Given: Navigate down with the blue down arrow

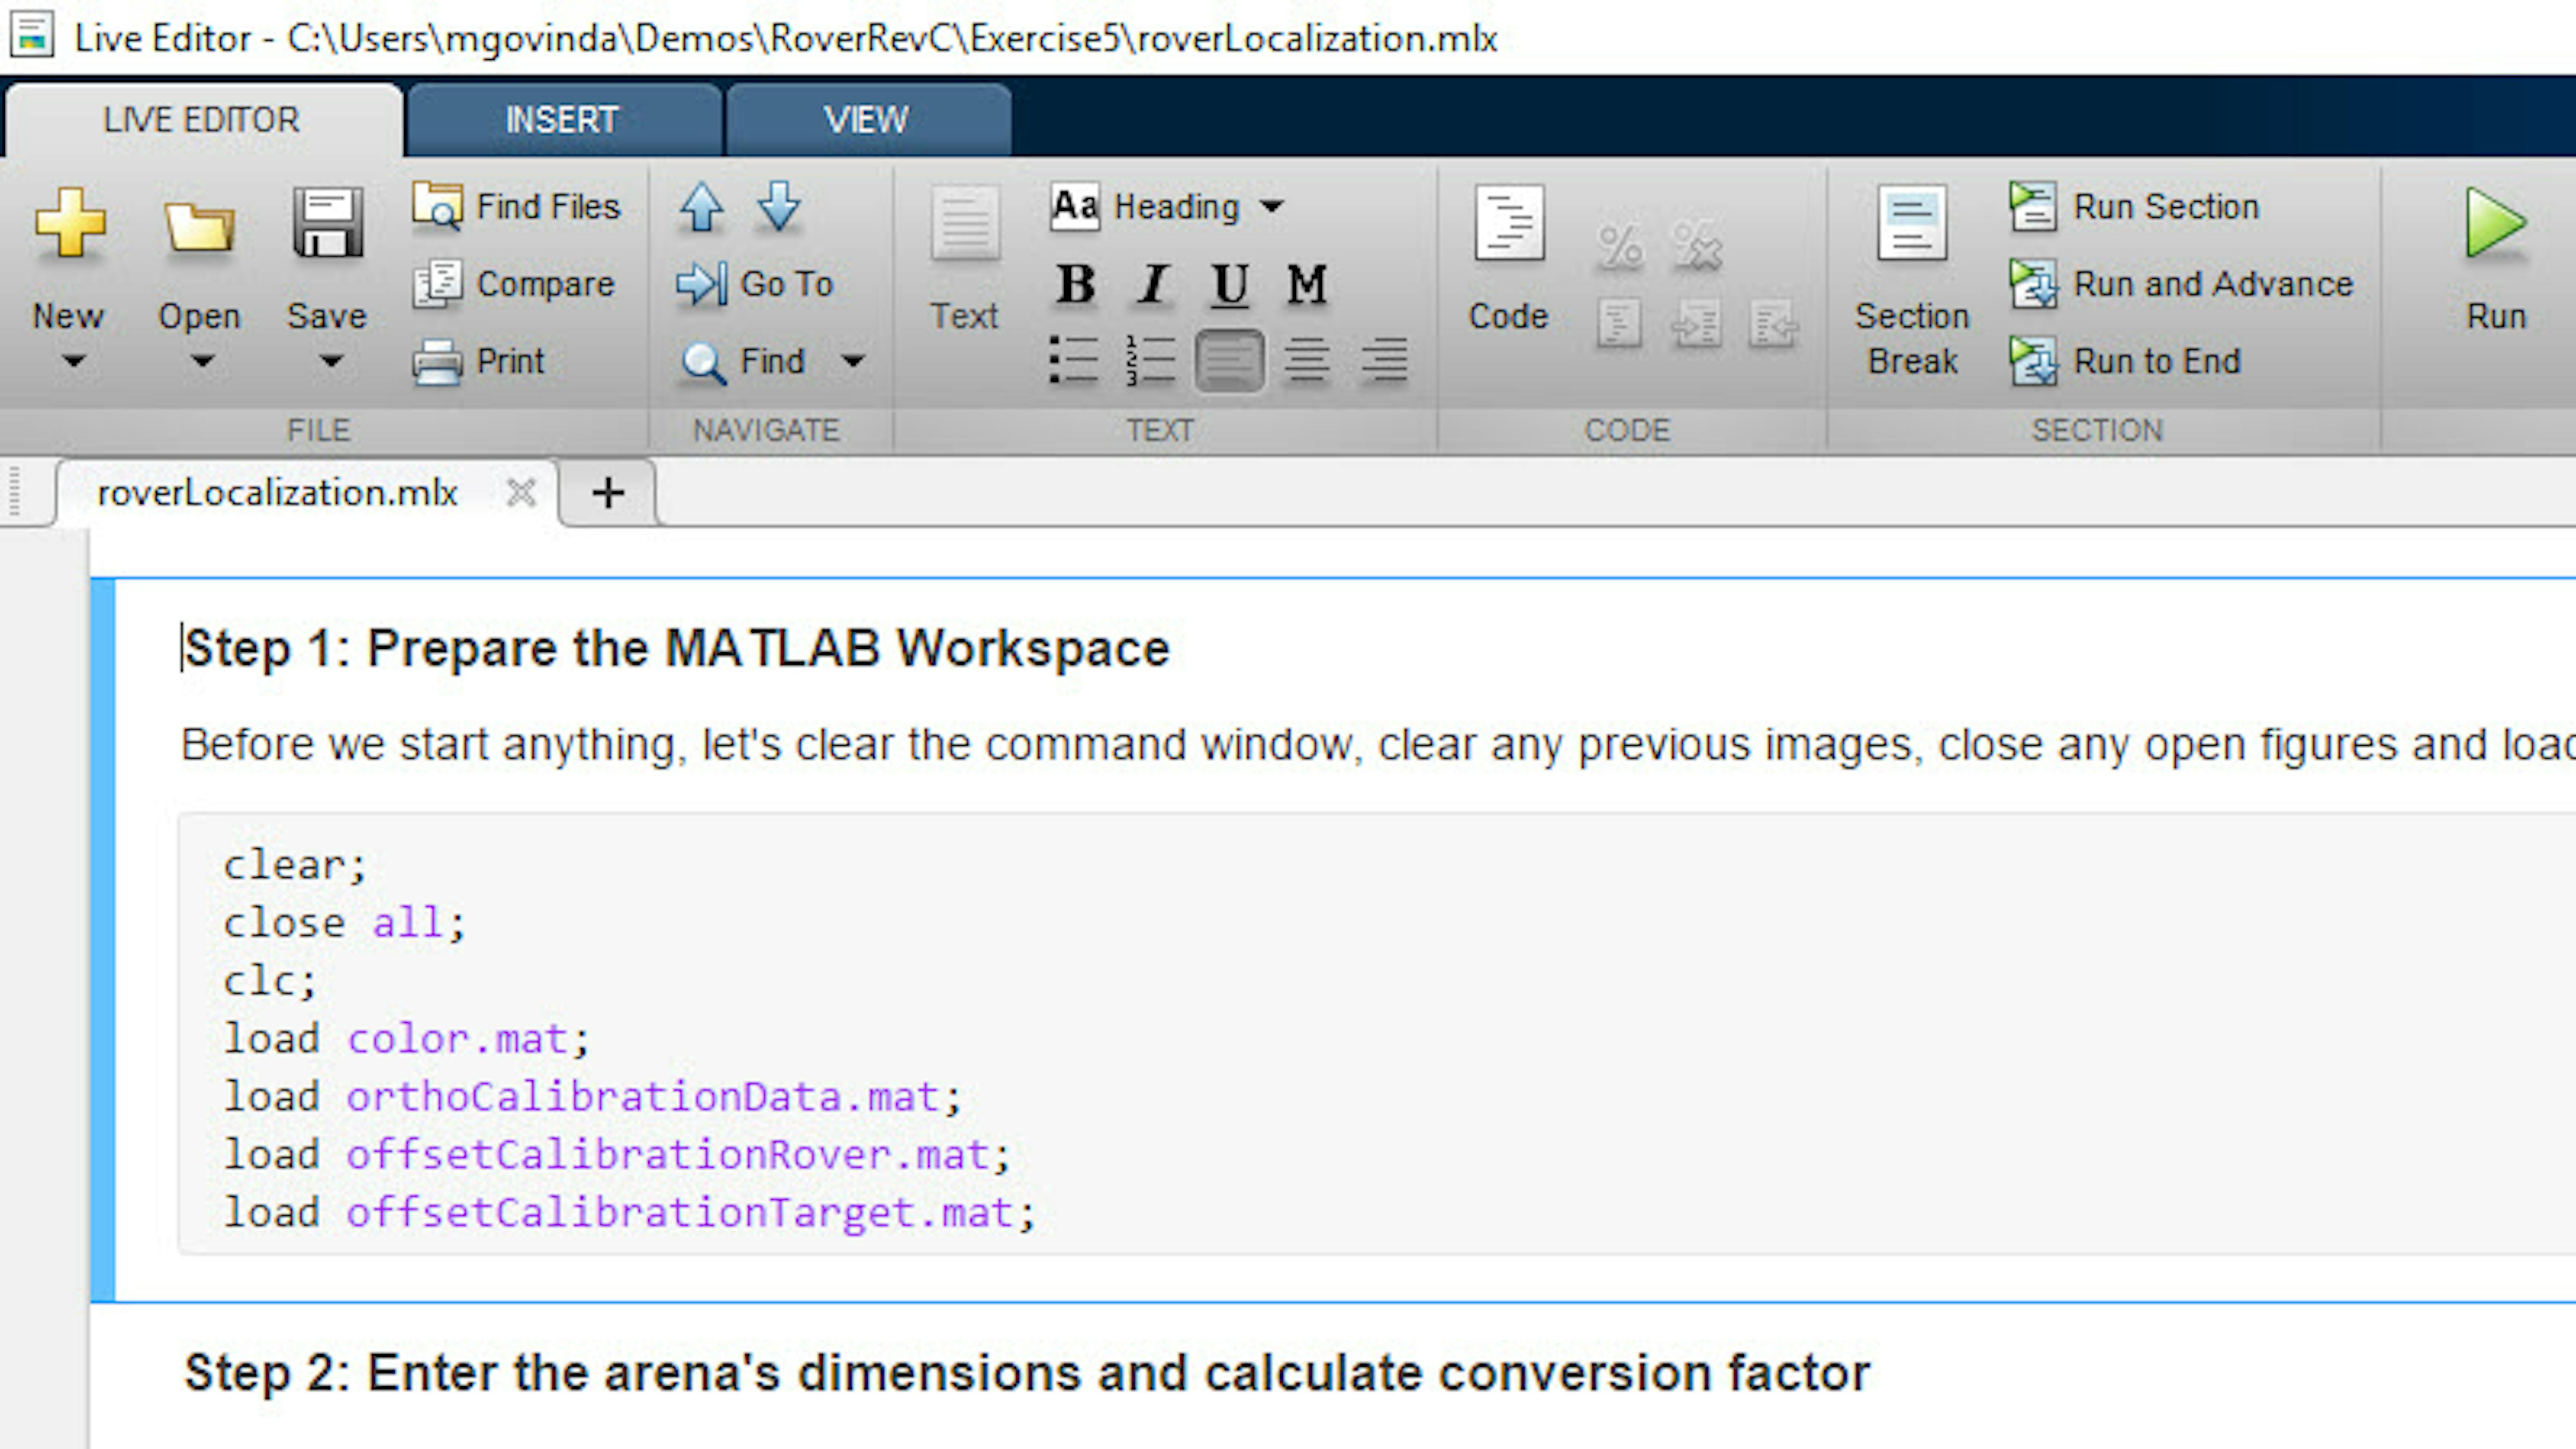Looking at the screenshot, I should tap(779, 207).
